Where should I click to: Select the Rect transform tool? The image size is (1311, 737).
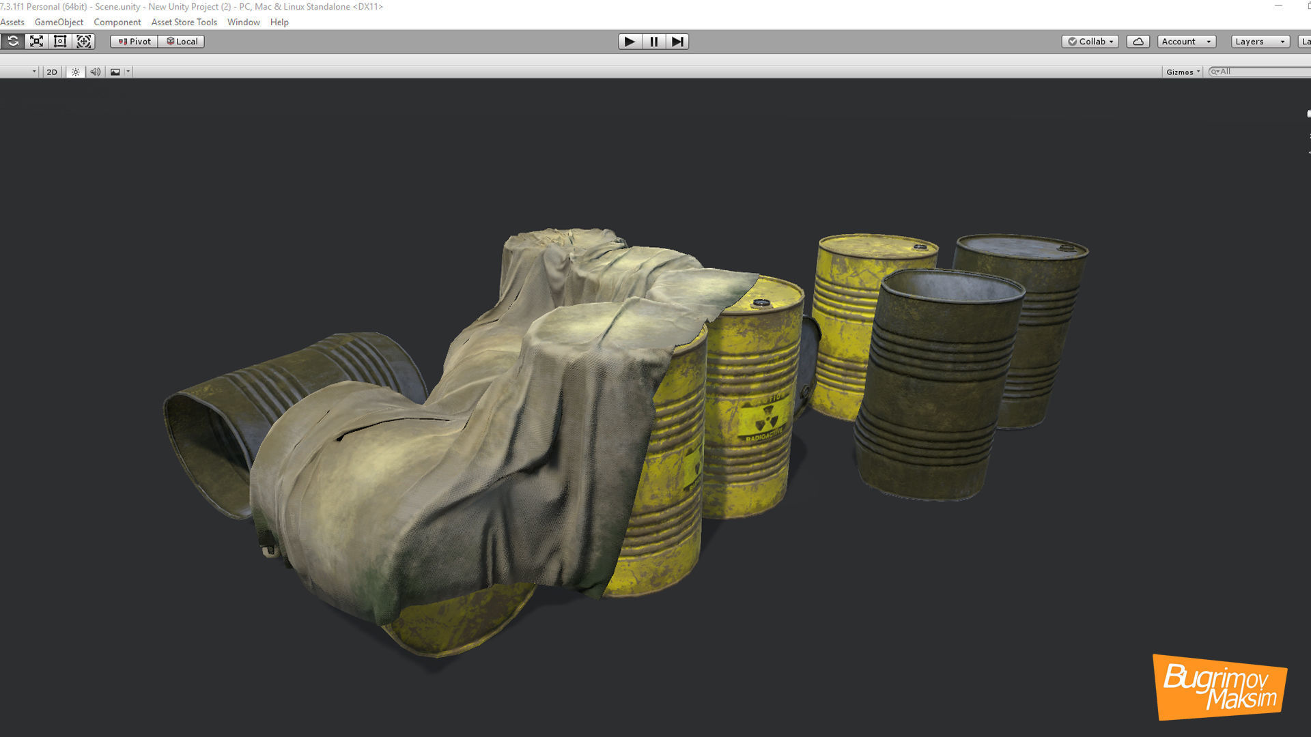(60, 42)
